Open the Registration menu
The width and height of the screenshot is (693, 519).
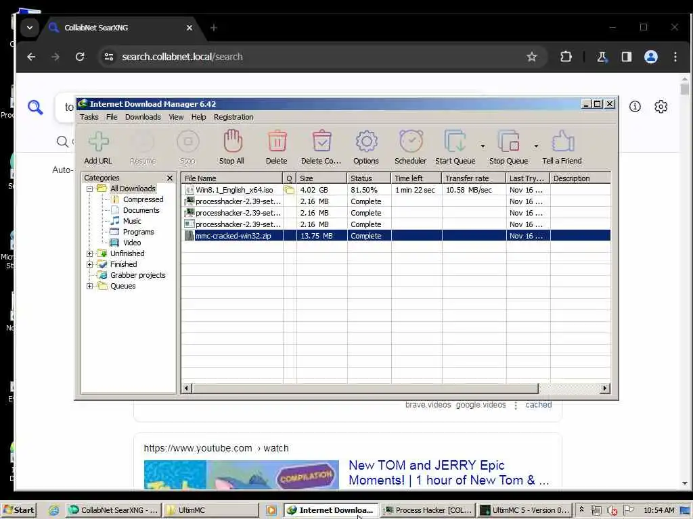tap(233, 117)
